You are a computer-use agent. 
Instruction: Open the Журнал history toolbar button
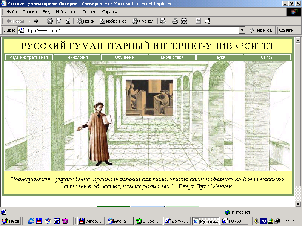pos(143,21)
